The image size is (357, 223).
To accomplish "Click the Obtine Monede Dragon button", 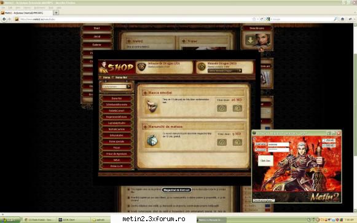I will click(x=225, y=71).
